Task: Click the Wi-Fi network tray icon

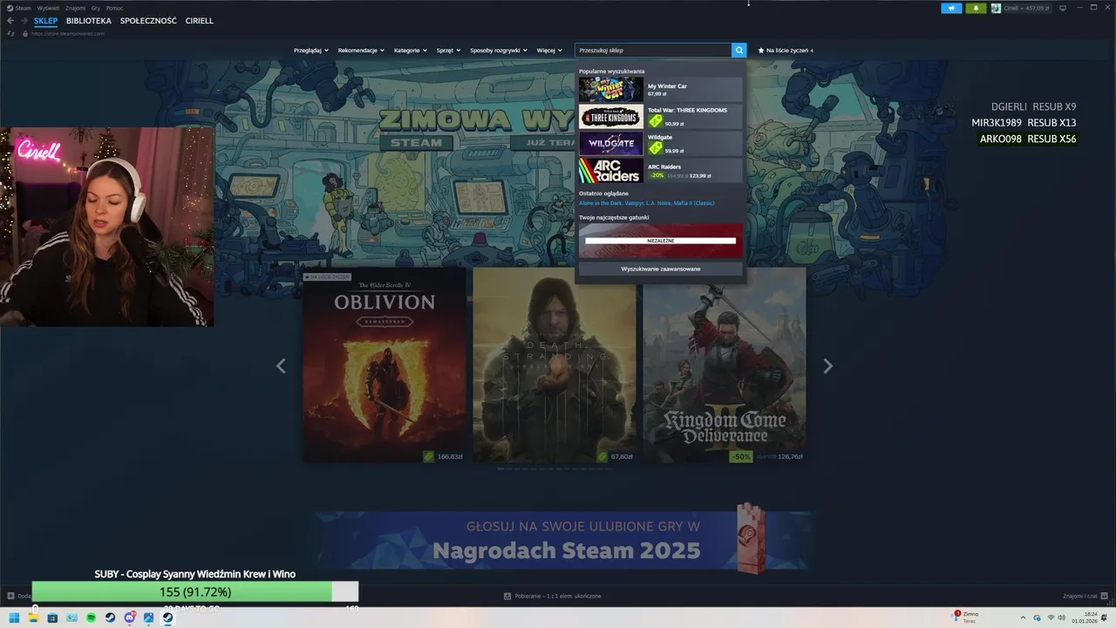Action: 1051,618
